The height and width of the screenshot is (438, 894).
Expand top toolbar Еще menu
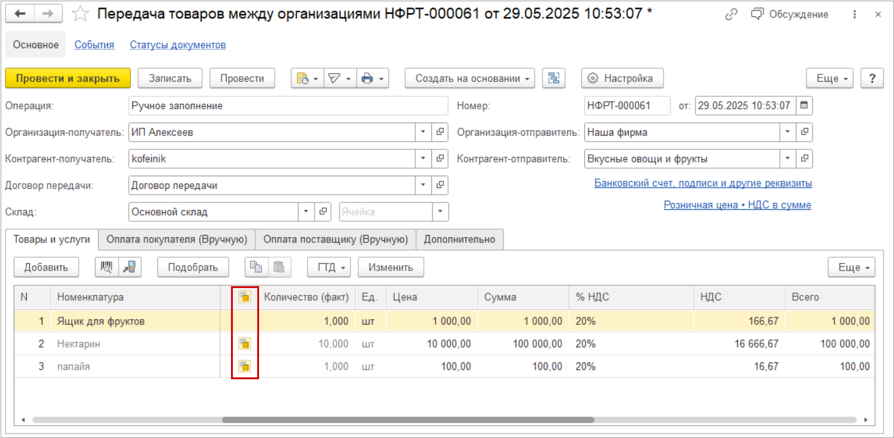830,78
